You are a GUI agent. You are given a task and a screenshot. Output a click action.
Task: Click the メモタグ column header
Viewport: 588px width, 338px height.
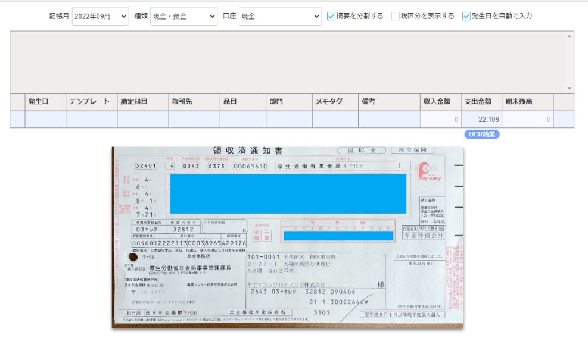tap(335, 102)
